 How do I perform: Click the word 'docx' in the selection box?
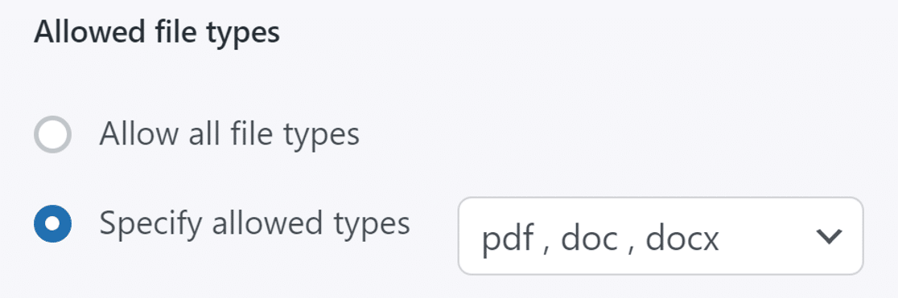click(x=682, y=237)
